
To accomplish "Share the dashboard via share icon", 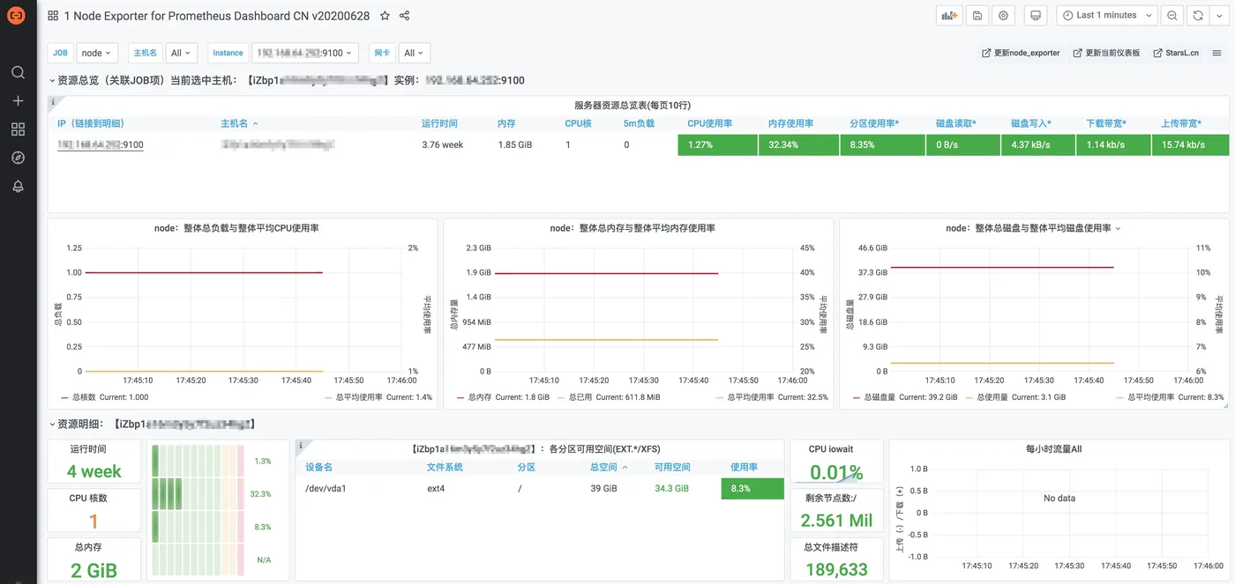I will pos(405,16).
